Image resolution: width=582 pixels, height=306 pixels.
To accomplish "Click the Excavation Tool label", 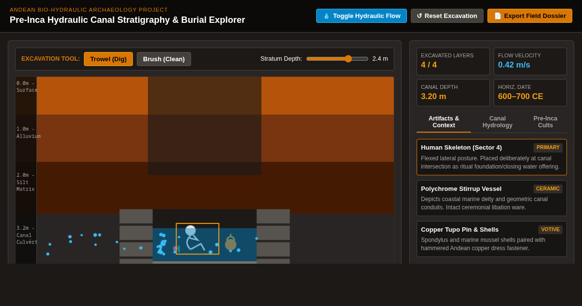I will (50, 59).
